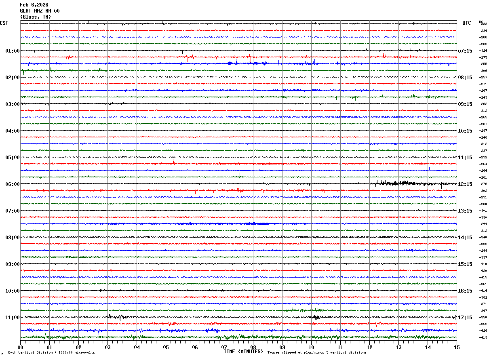Click minute tick label '07' on time axis
489x358 pixels.
coord(224,347)
